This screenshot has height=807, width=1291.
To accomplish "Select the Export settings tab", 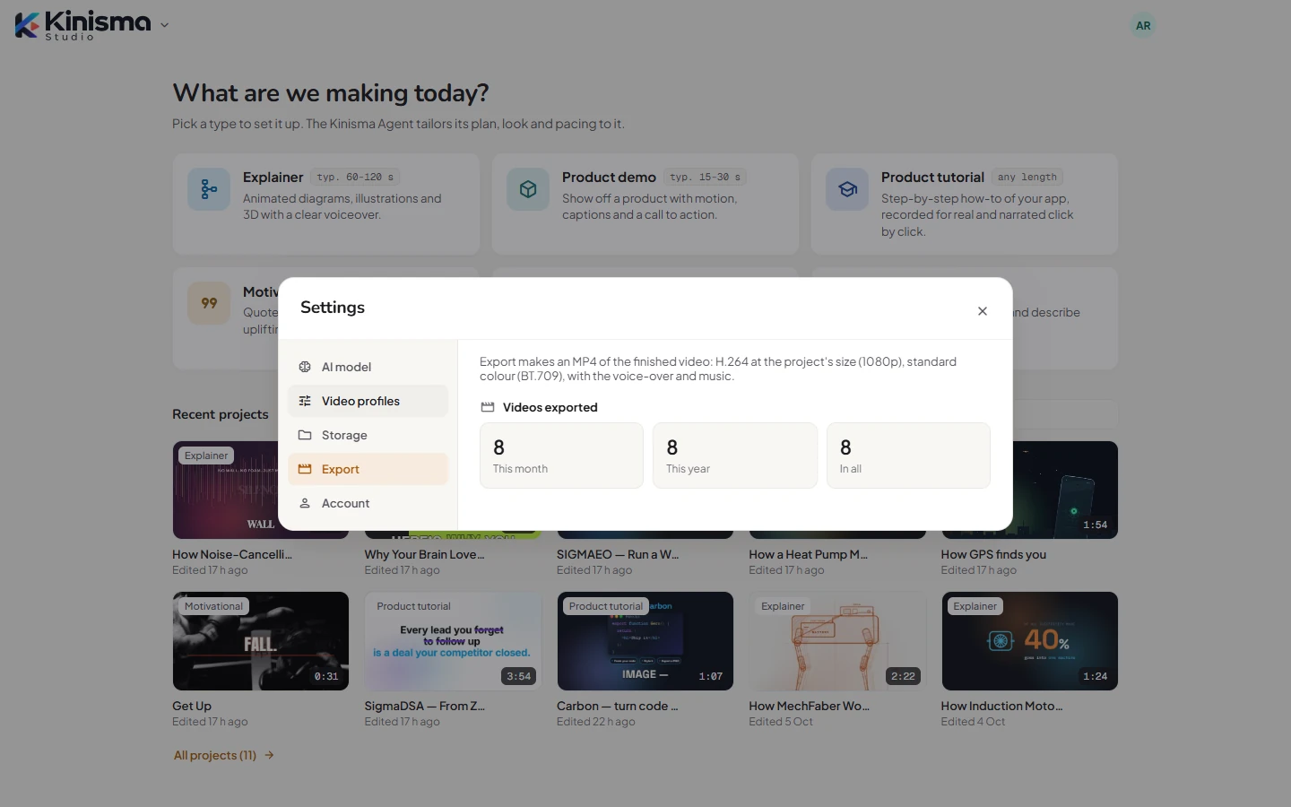I will (x=368, y=469).
